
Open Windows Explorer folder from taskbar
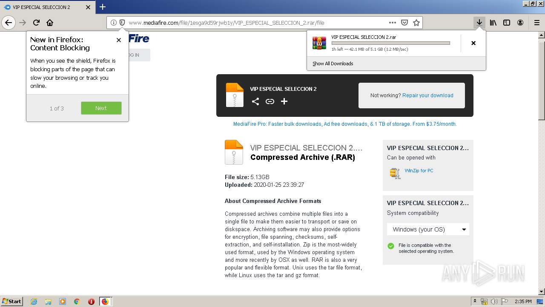48,301
